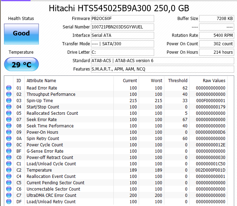Click the Raw Values column header

point(214,80)
